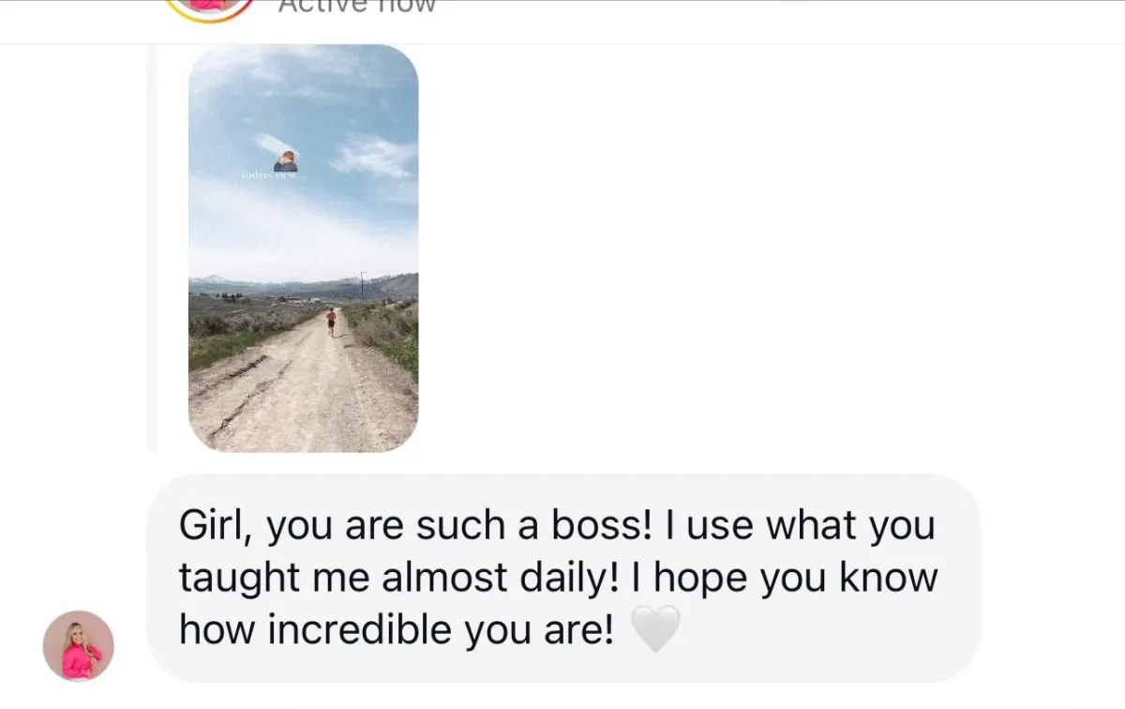1125x709 pixels.
Task: Tap the story-ringed profile picture in header
Action: (210, 8)
